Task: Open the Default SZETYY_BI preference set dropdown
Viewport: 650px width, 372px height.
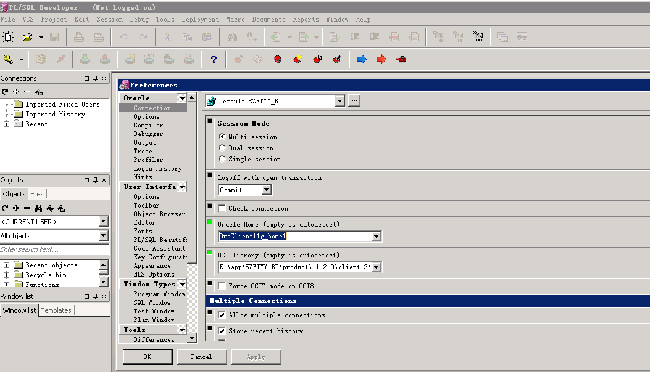Action: [x=340, y=101]
